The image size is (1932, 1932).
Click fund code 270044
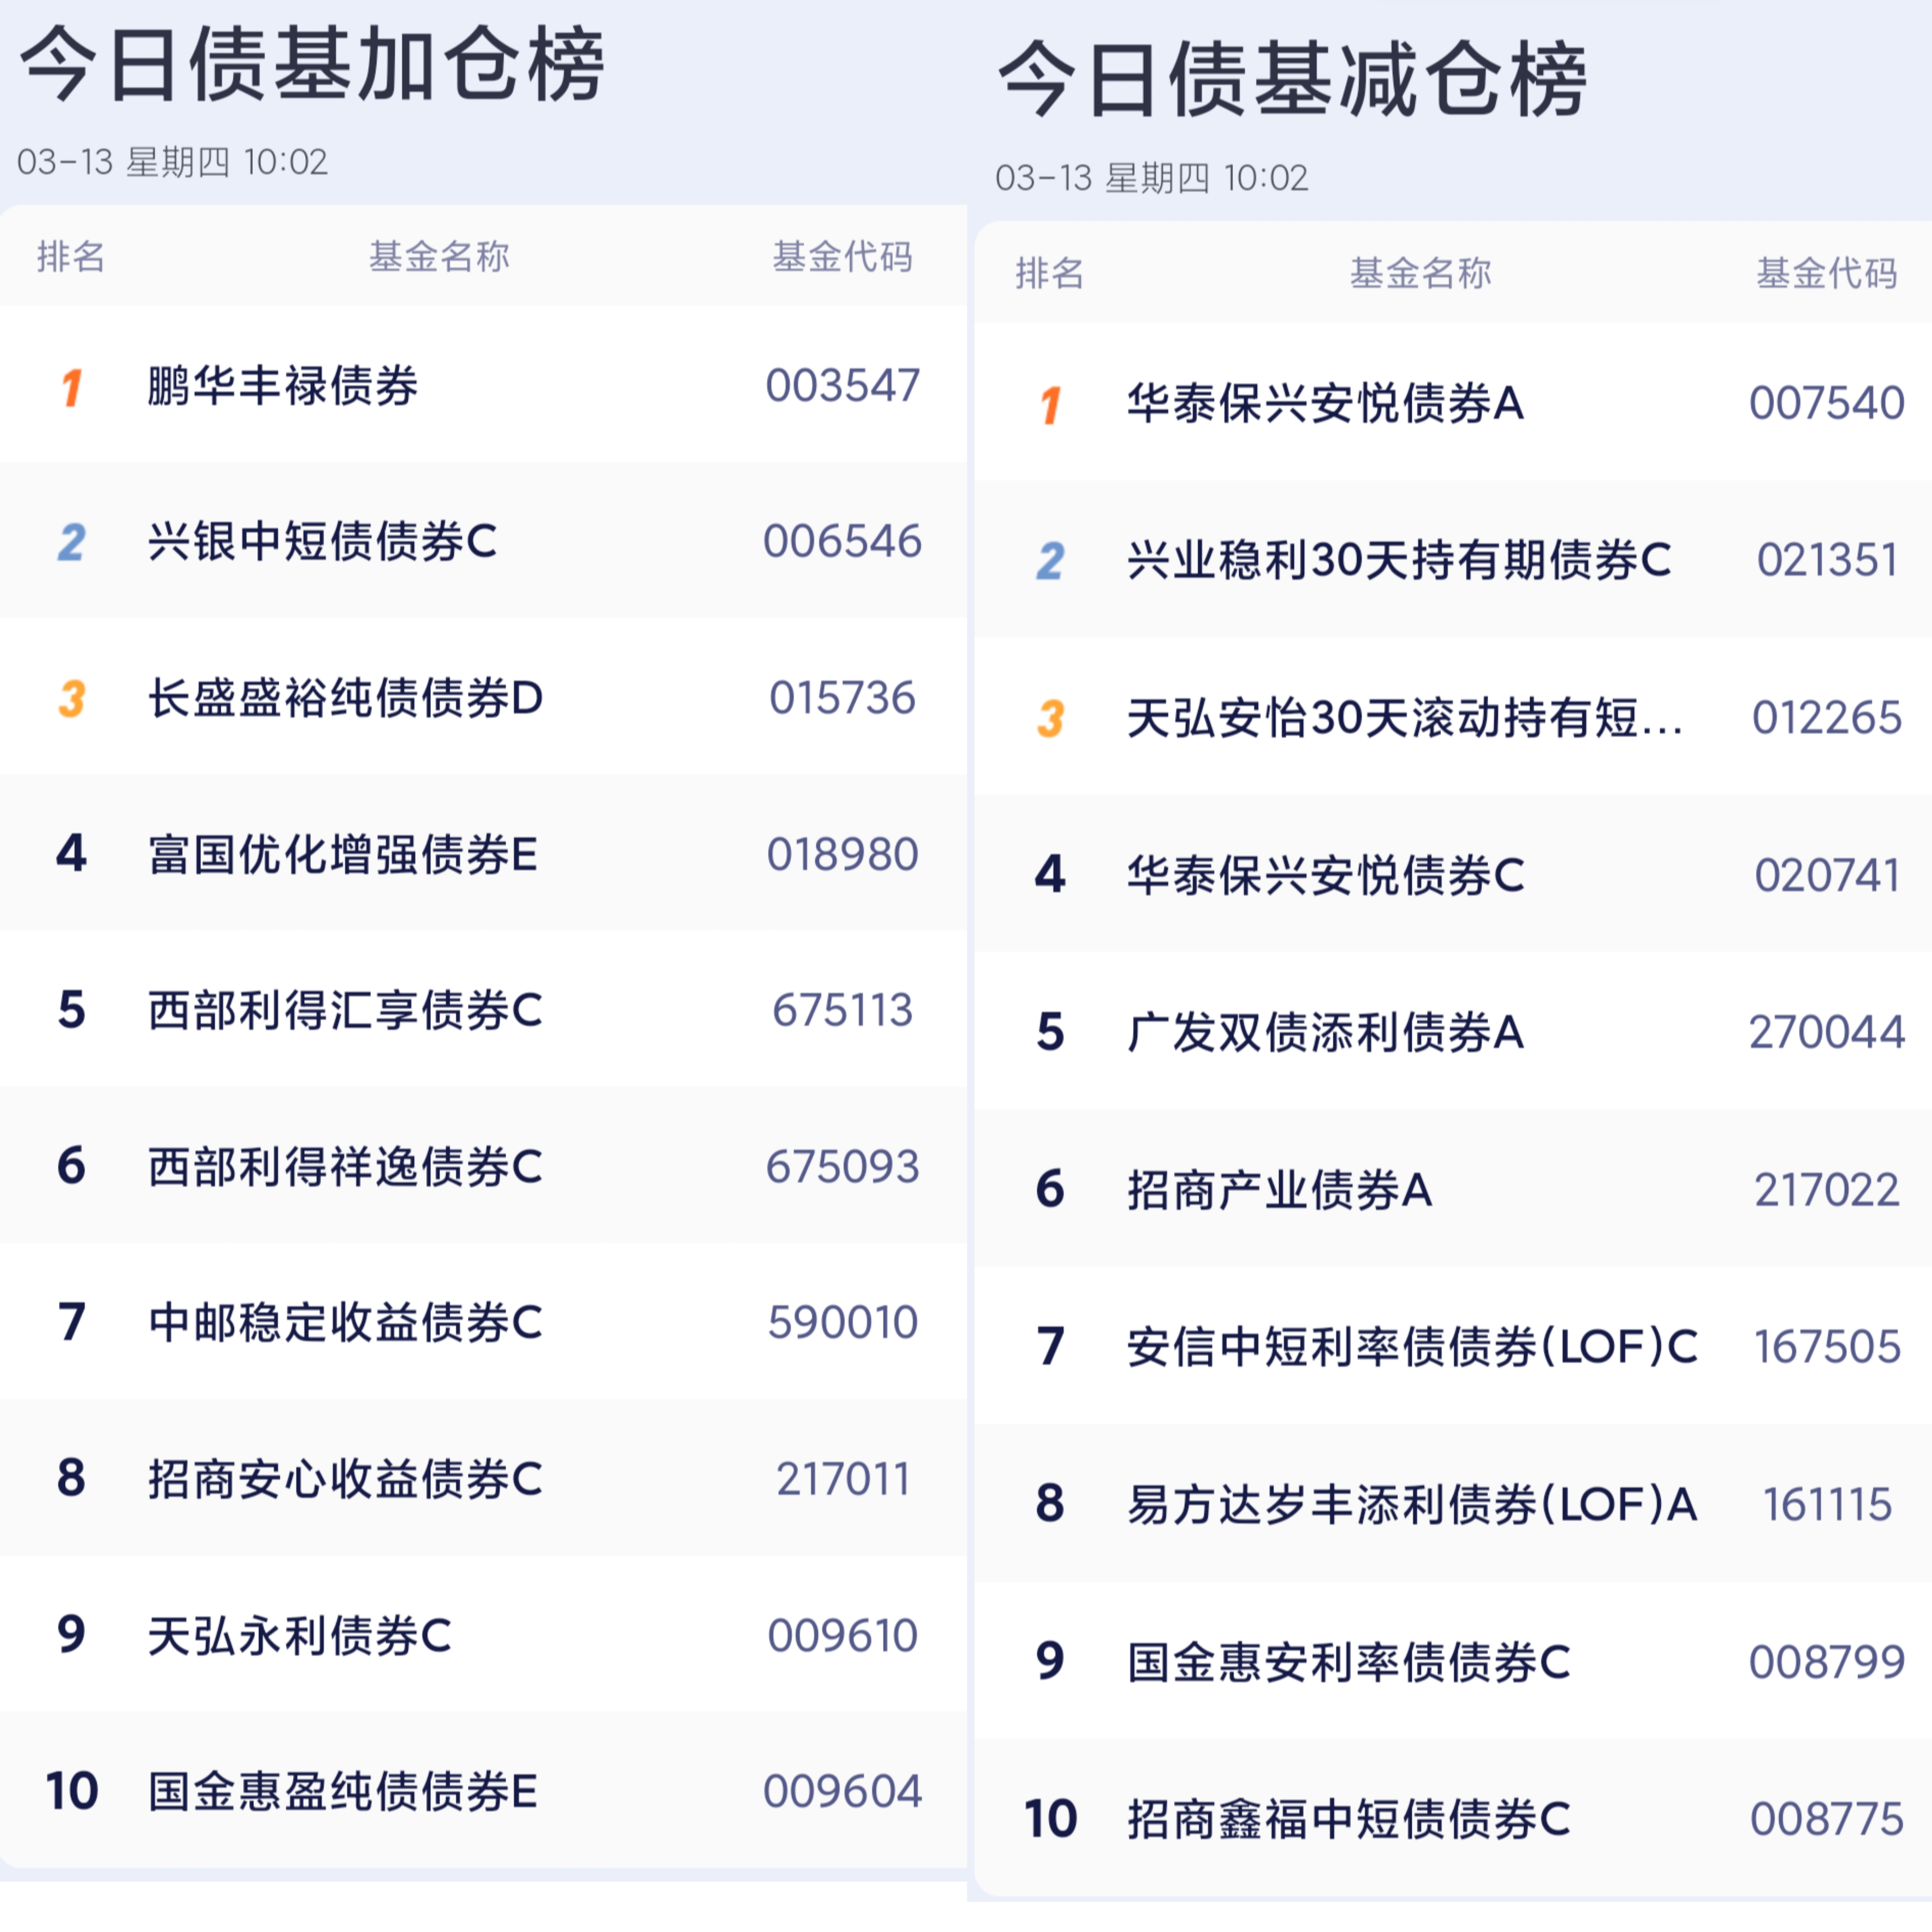pyautogui.click(x=1826, y=1032)
